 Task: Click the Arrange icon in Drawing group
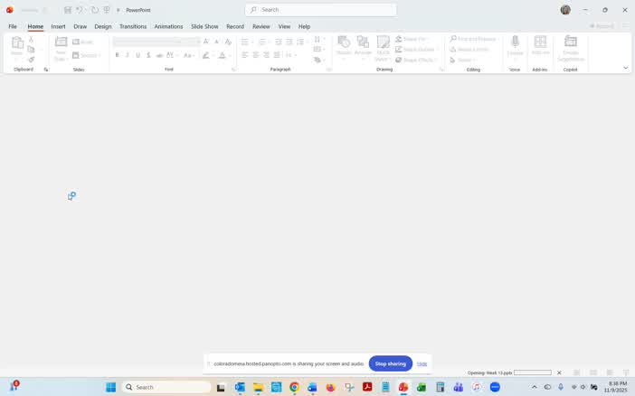pos(363,42)
